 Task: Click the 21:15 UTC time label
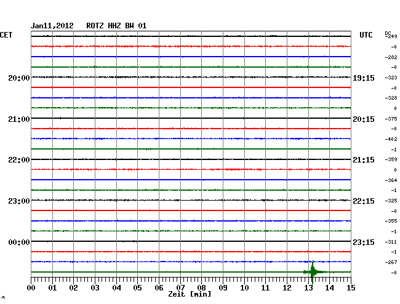(364, 160)
